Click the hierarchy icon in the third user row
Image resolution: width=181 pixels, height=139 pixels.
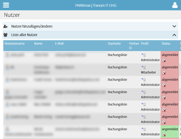[x=144, y=80]
